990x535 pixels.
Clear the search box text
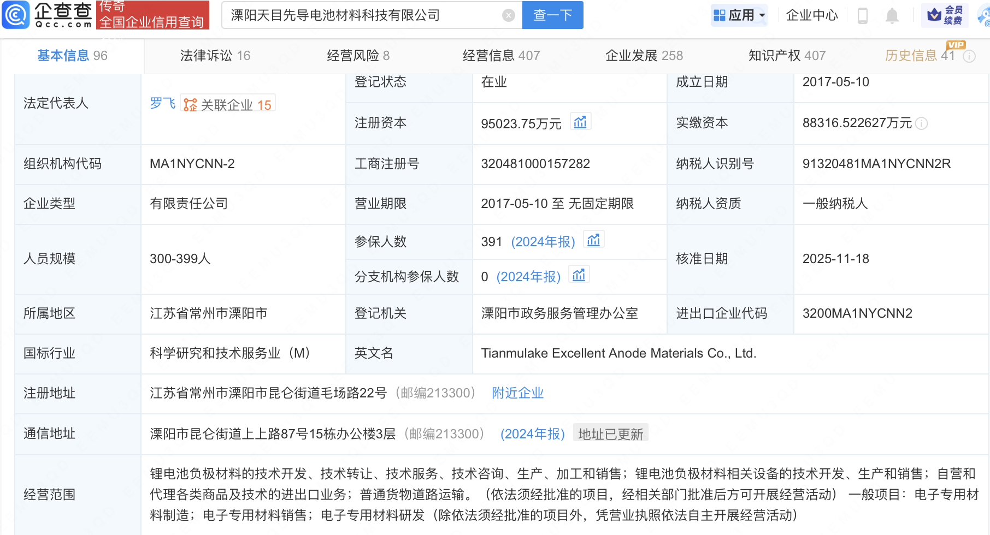point(508,15)
